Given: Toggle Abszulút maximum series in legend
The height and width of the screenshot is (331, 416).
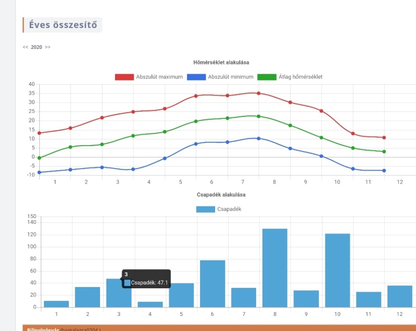Looking at the screenshot, I should coord(149,77).
